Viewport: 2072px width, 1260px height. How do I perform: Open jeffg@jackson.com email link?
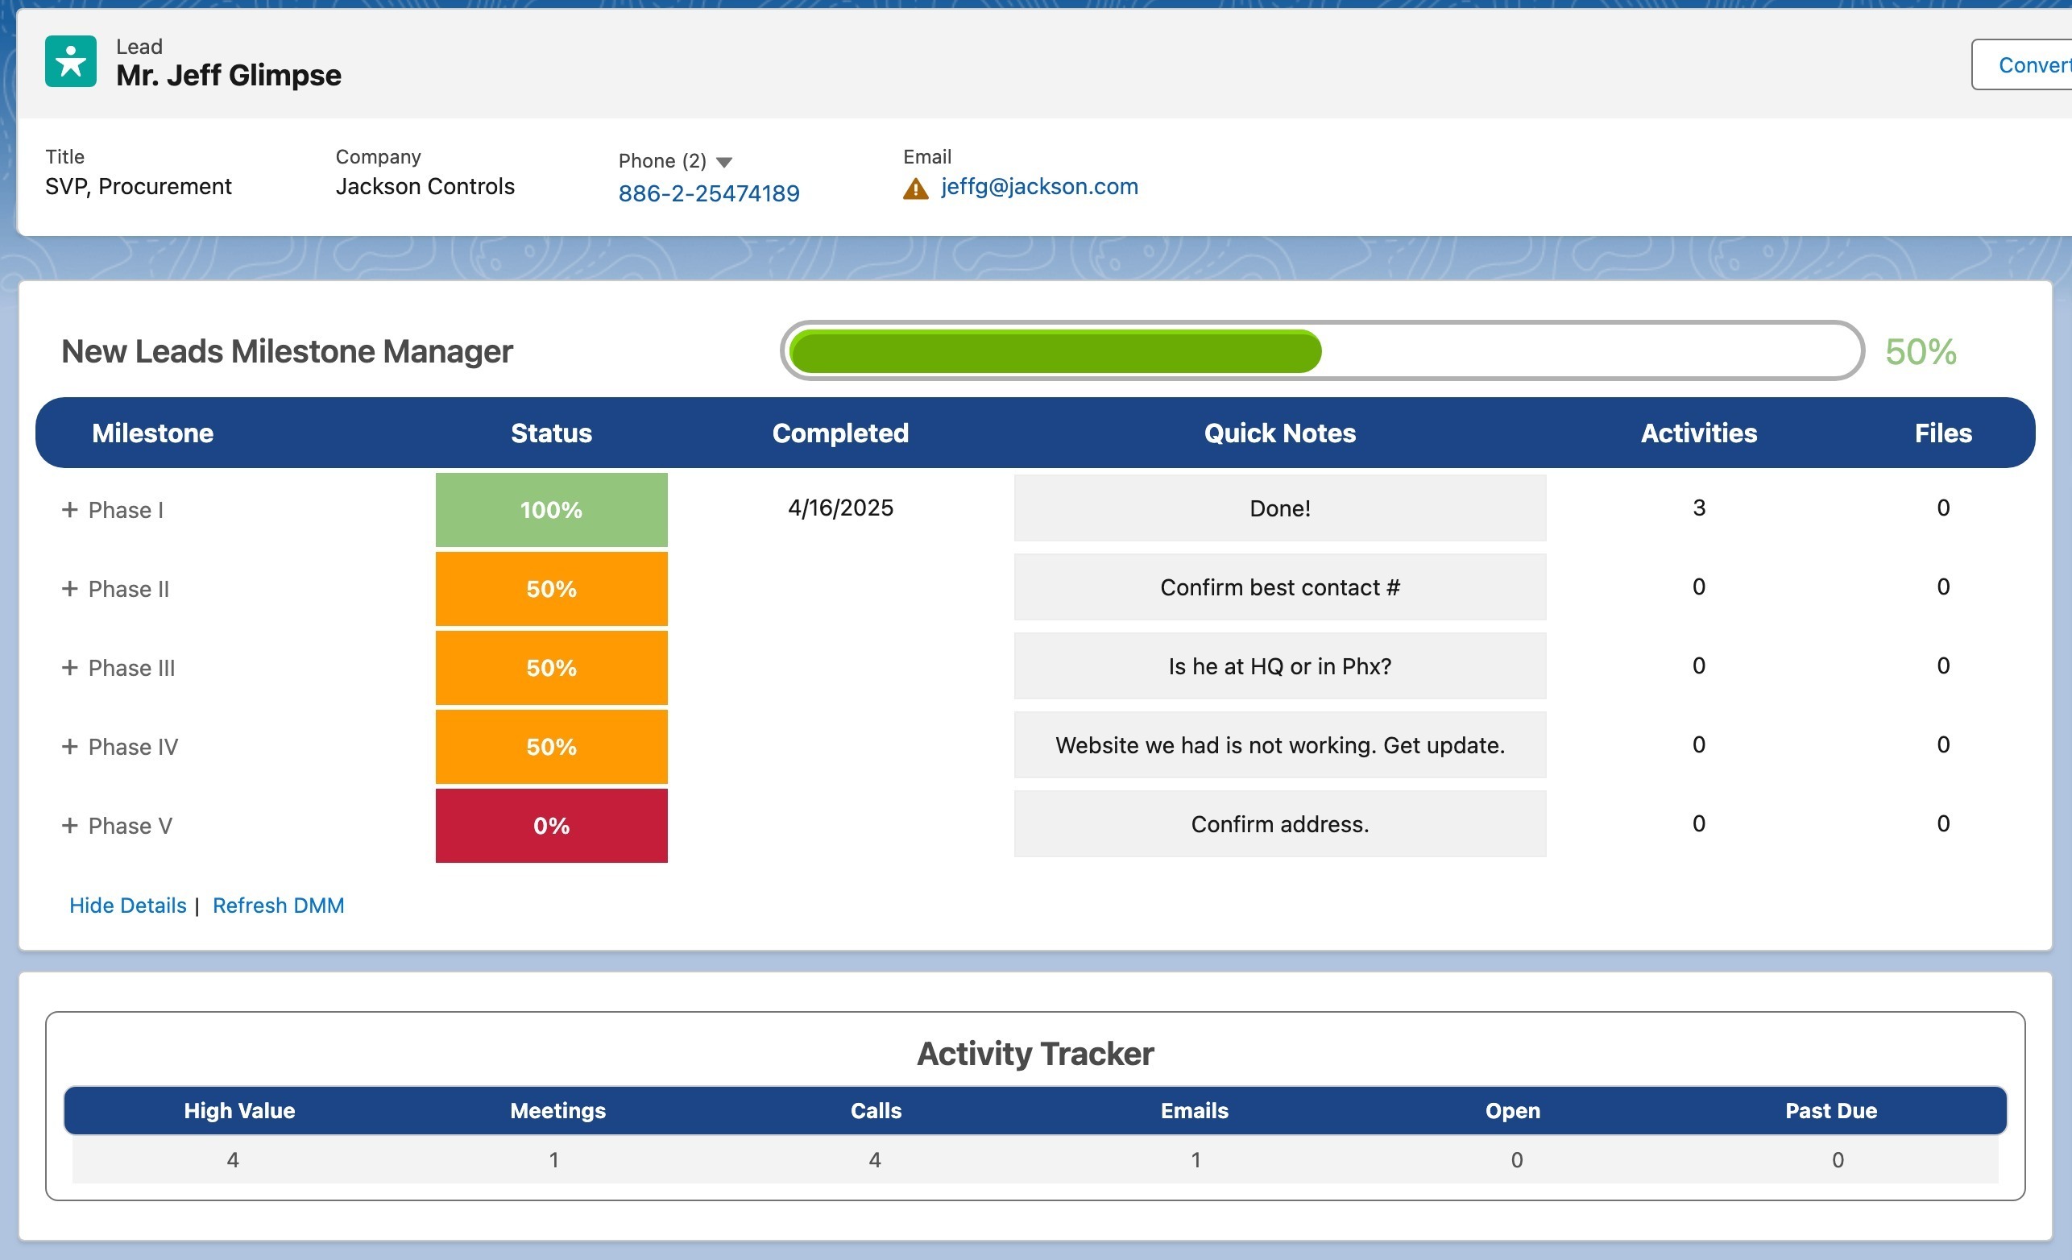[x=1038, y=187]
